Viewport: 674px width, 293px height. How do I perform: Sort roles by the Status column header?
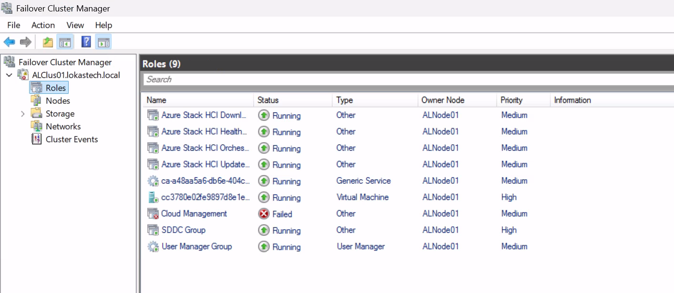tap(293, 100)
